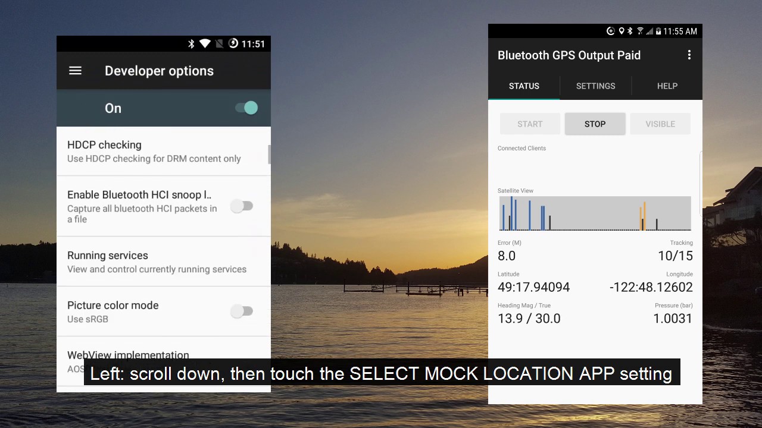Click the Heading value 13.9 / 30.0
This screenshot has height=428, width=762.
pyautogui.click(x=529, y=319)
